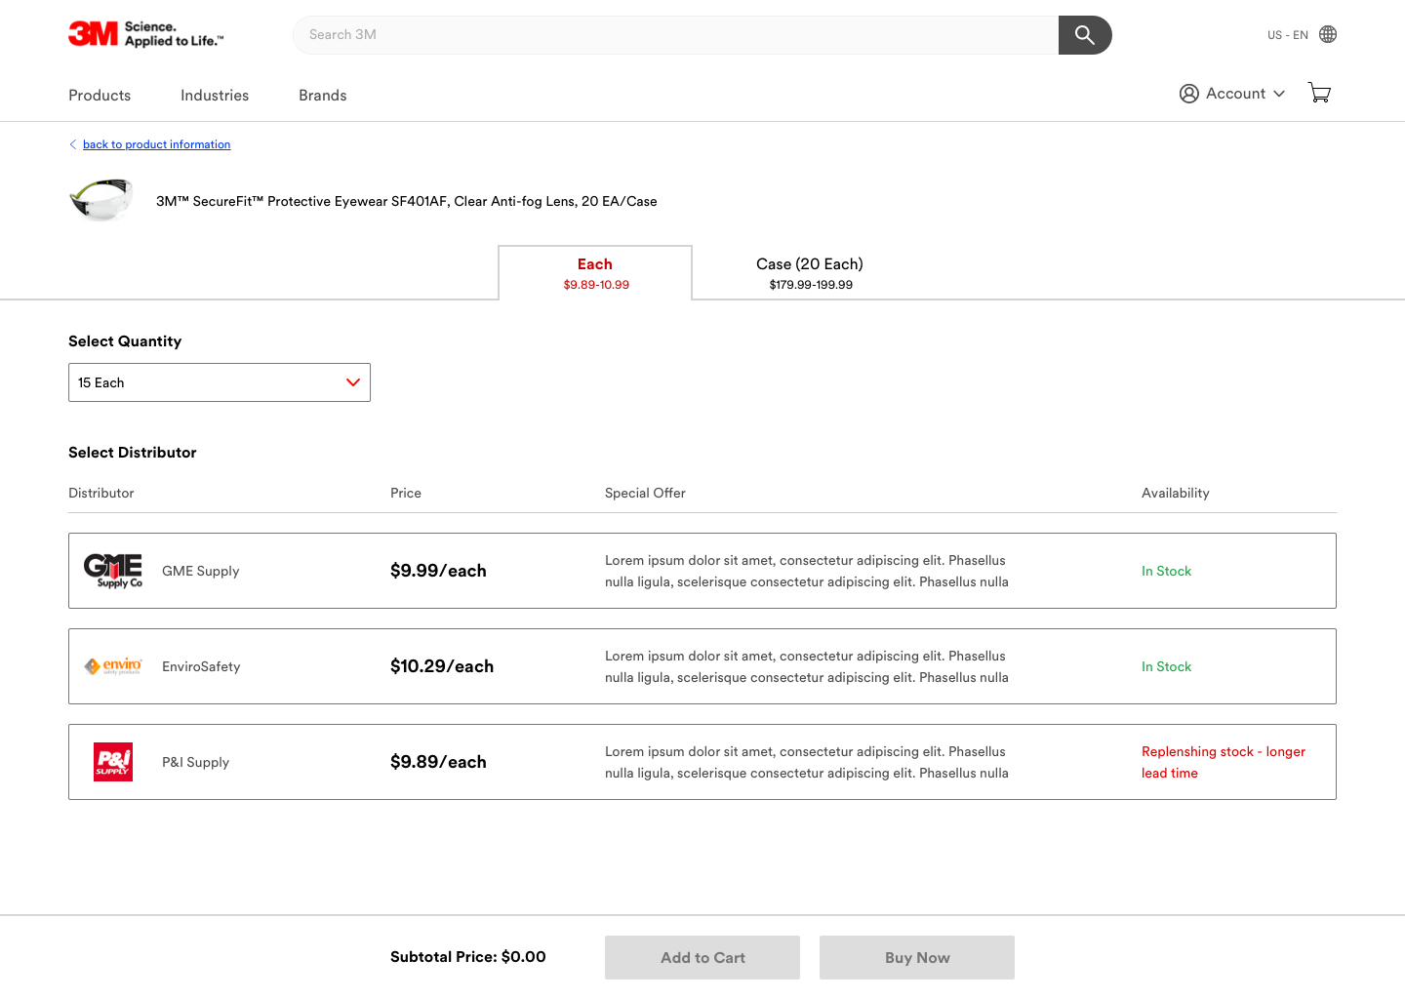Click the P&I Supply red logo
This screenshot has width=1405, height=999.
pos(113,762)
